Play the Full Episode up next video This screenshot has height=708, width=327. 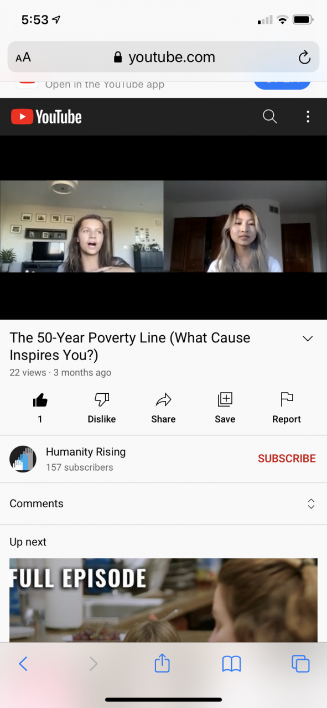tap(163, 600)
